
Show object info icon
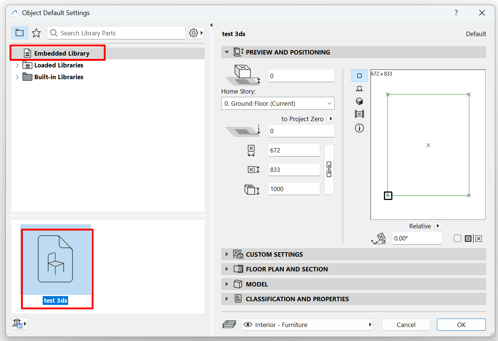click(359, 128)
